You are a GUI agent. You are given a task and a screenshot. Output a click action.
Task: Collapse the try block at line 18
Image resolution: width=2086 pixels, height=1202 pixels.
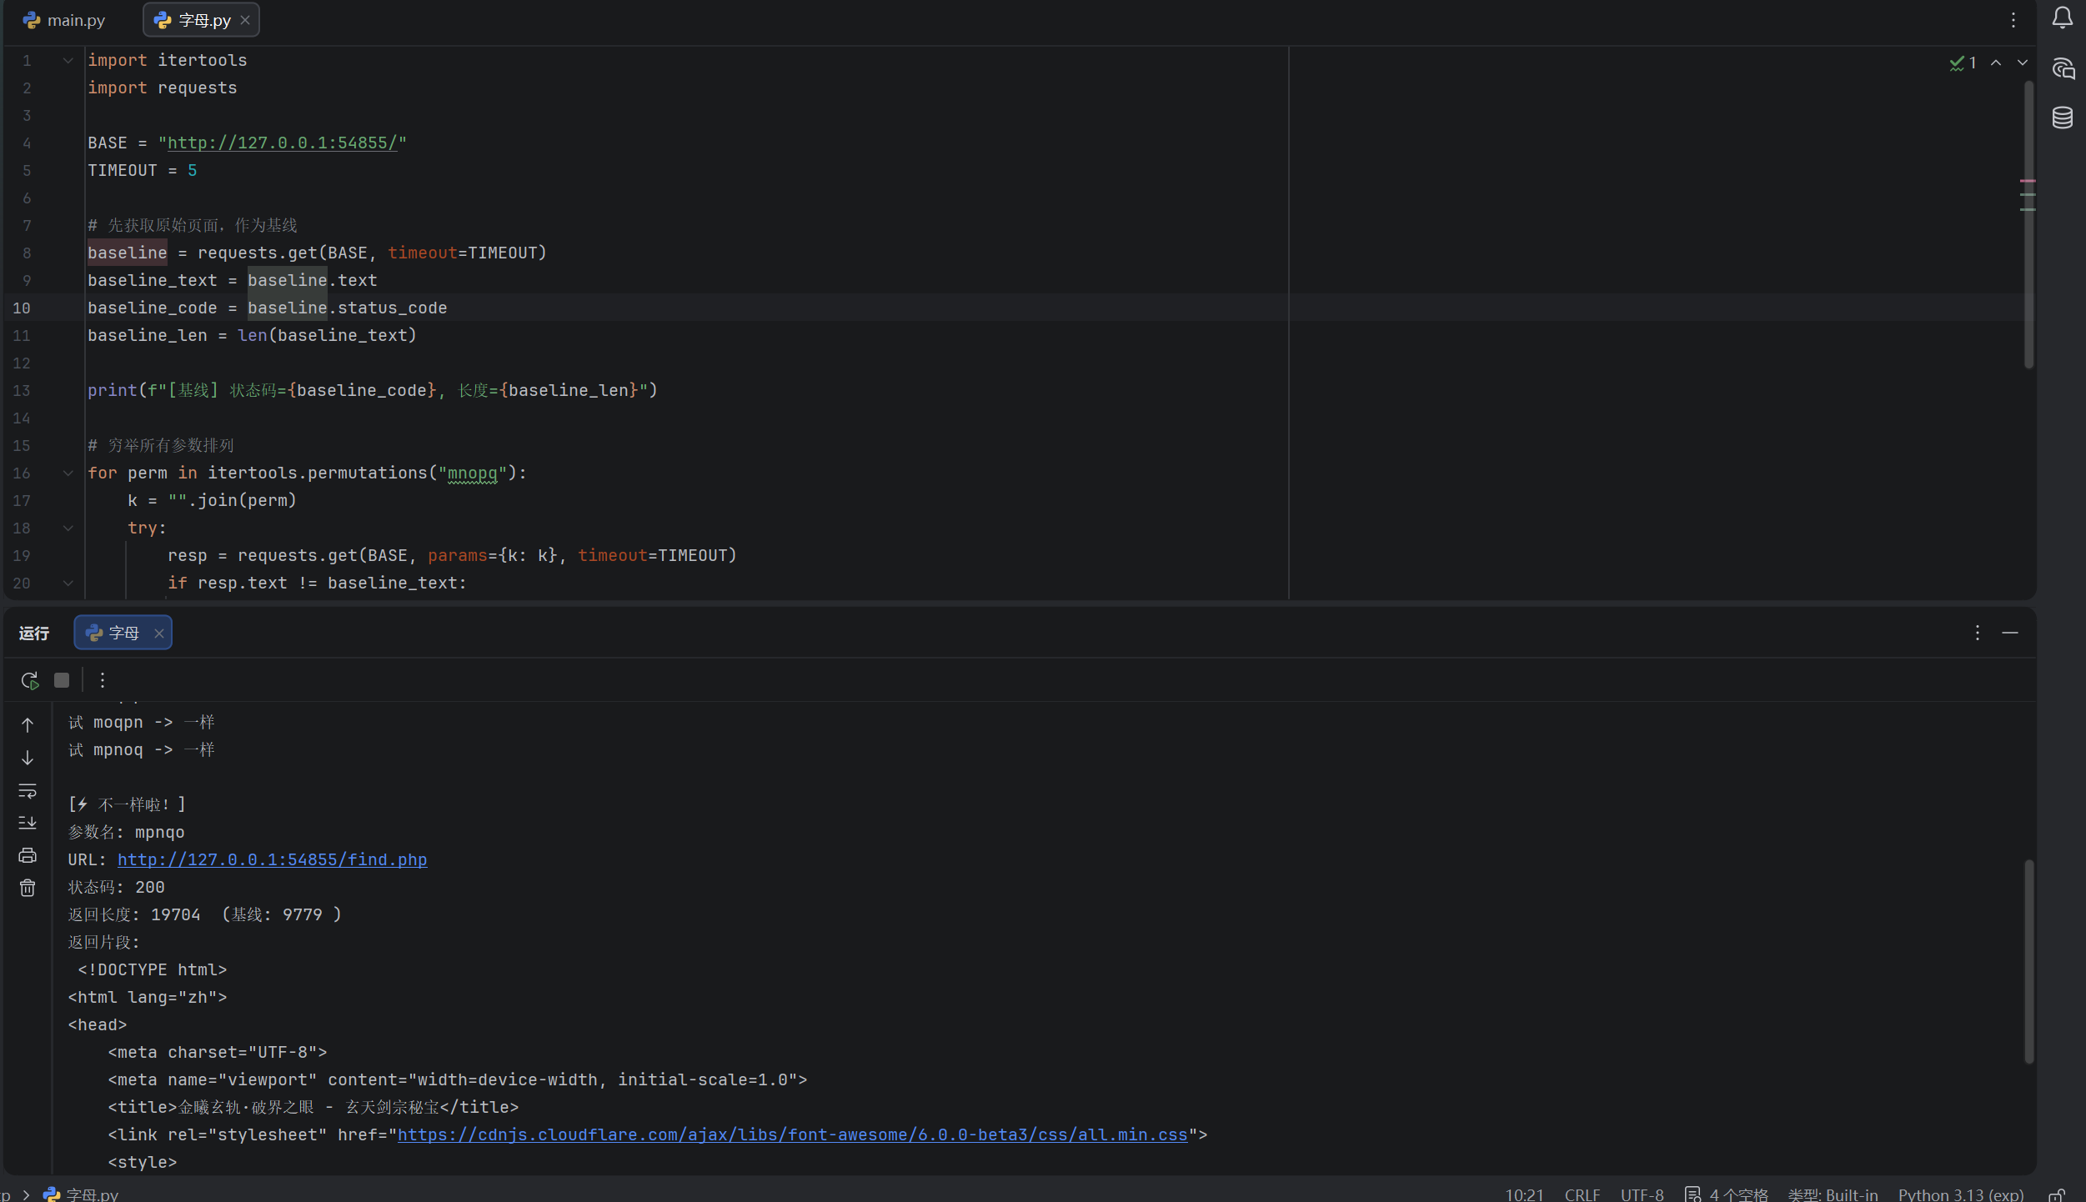68,528
